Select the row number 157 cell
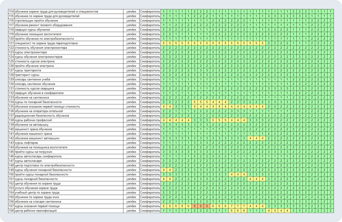This screenshot has height=222, width=342. click(x=11, y=206)
